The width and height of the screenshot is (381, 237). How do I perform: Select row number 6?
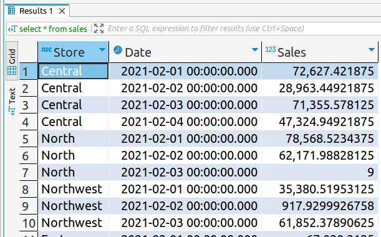tap(29, 155)
